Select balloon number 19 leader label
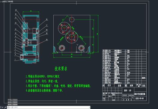The image size is (158, 109). tap(47, 33)
